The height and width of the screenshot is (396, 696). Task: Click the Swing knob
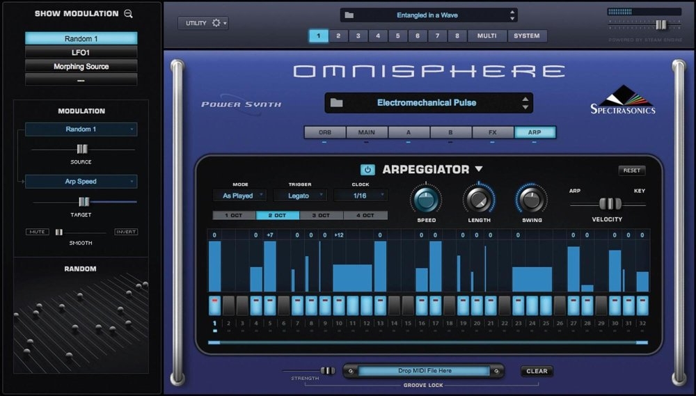point(531,200)
